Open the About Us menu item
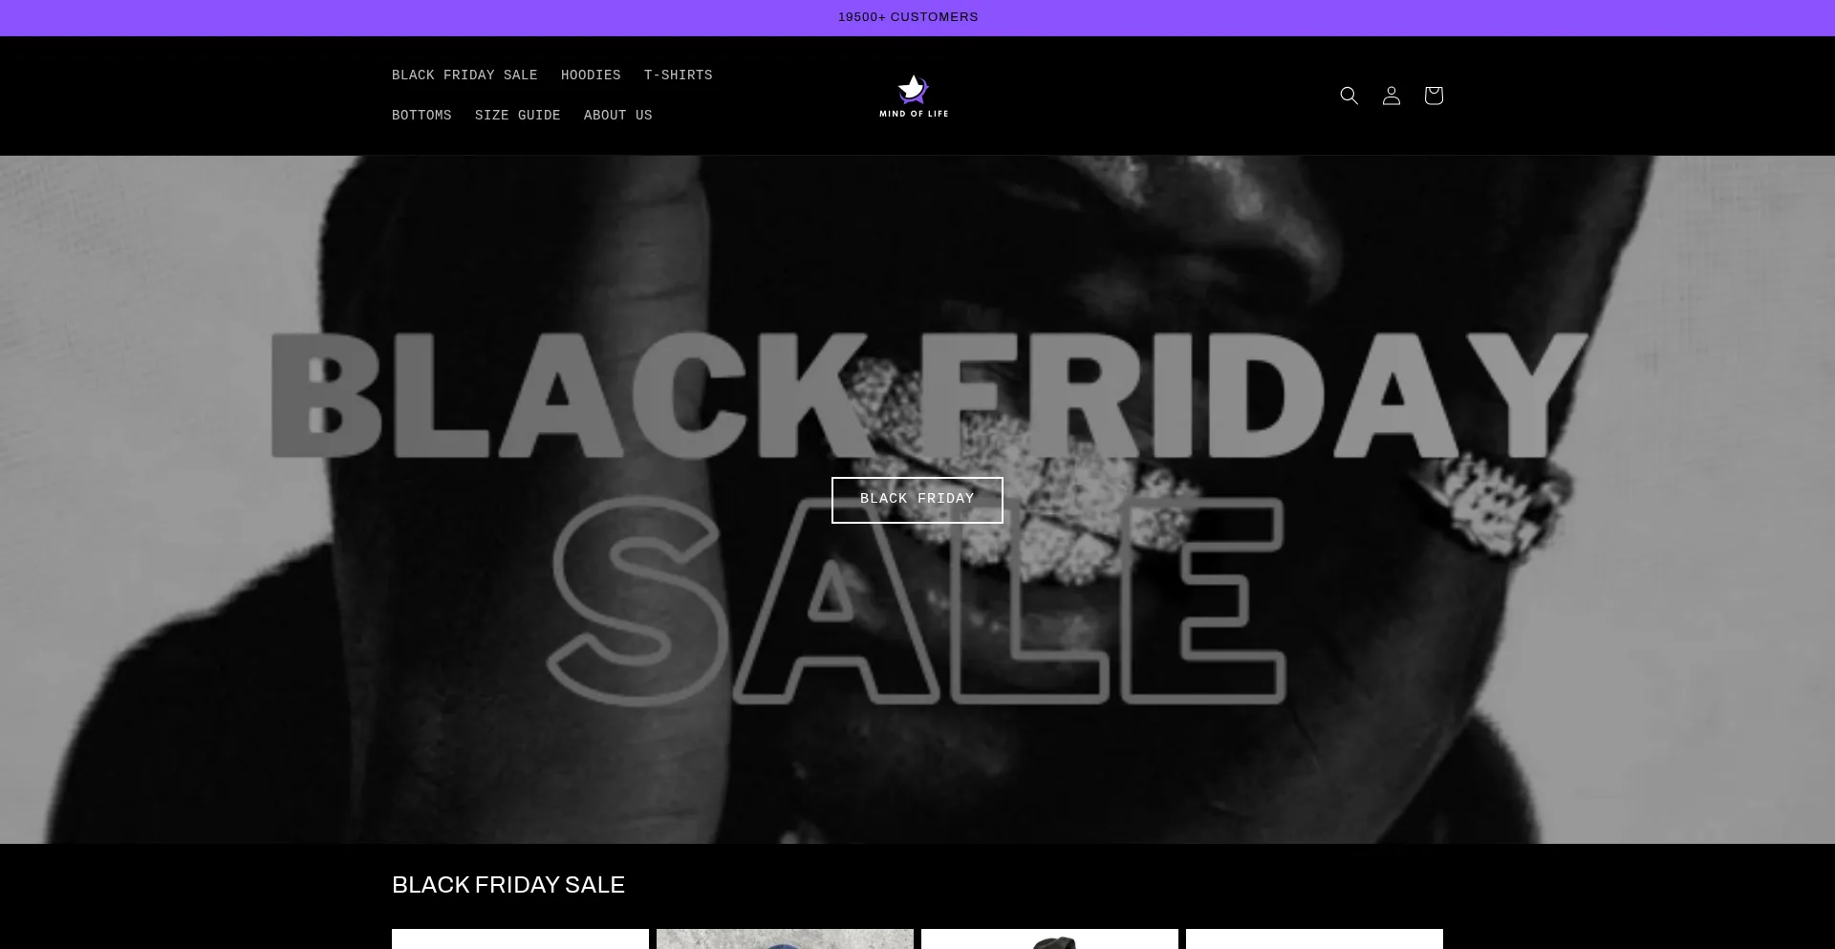This screenshot has width=1835, height=949. [x=617, y=116]
